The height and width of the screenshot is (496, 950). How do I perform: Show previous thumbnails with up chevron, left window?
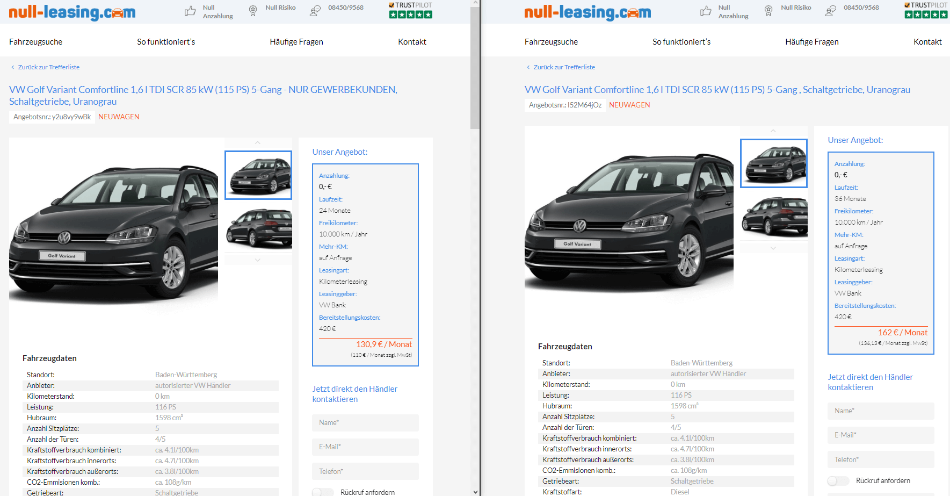click(x=258, y=143)
